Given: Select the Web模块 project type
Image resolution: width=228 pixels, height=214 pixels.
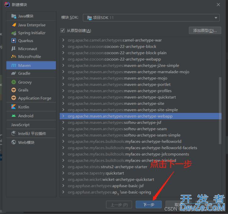Looking at the screenshot, I should coord(31,142).
